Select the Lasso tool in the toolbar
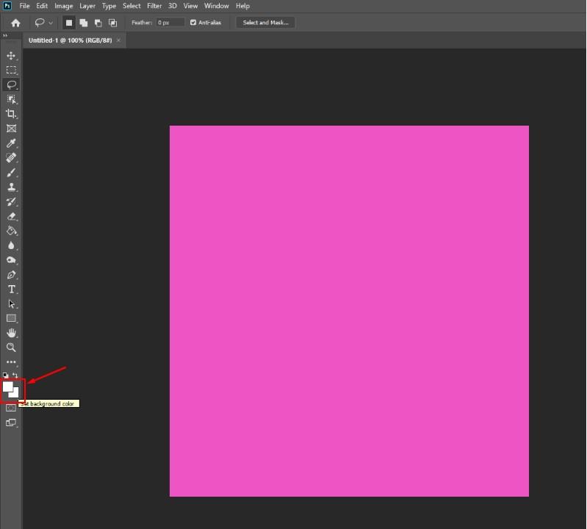Image resolution: width=587 pixels, height=529 pixels. (x=11, y=84)
